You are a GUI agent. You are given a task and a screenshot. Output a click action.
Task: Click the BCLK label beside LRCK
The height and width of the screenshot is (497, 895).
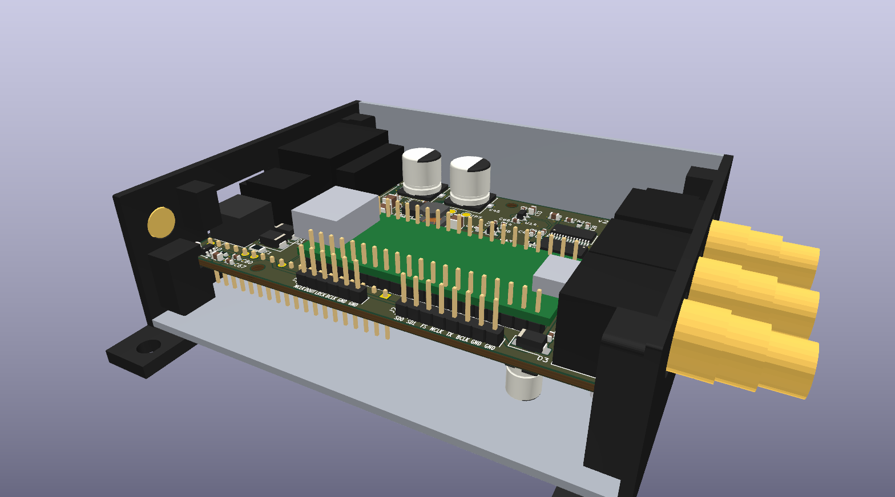point(330,297)
